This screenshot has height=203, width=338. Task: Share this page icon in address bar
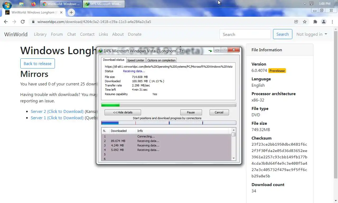pyautogui.click(x=296, y=22)
